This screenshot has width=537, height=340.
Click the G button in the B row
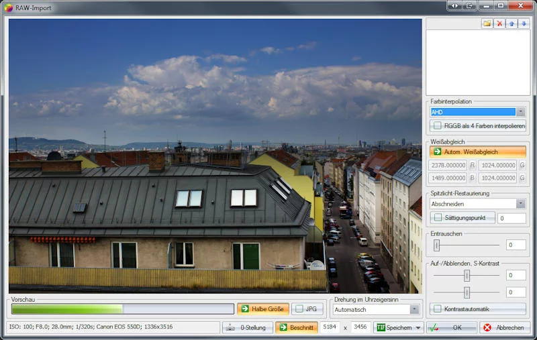coord(522,178)
